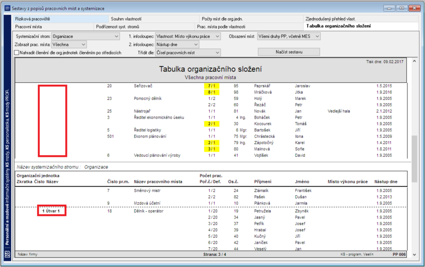Screen dimensions: 425x267
Task: Maximize the Sestavy window
Action: (x=402, y=9)
